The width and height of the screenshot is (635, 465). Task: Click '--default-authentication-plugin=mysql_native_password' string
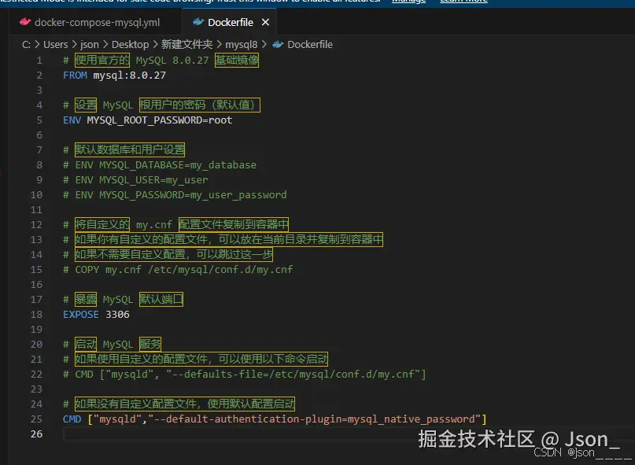(315, 419)
